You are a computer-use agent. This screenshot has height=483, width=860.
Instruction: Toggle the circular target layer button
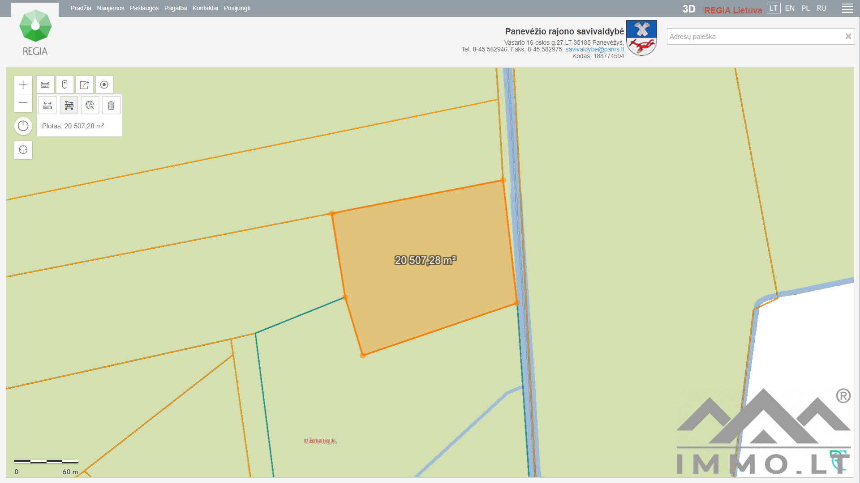(x=104, y=85)
